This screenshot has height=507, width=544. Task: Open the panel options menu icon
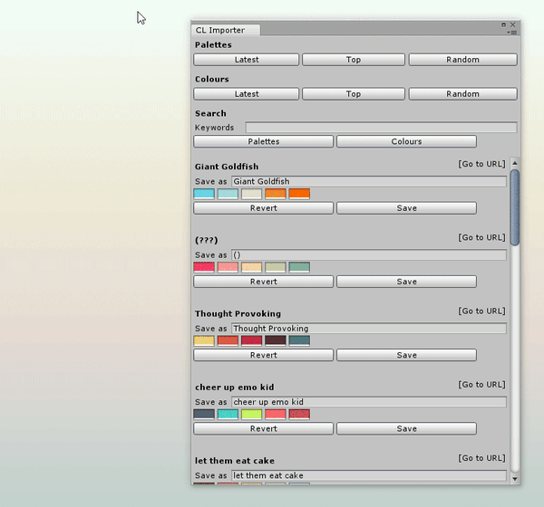[x=513, y=33]
